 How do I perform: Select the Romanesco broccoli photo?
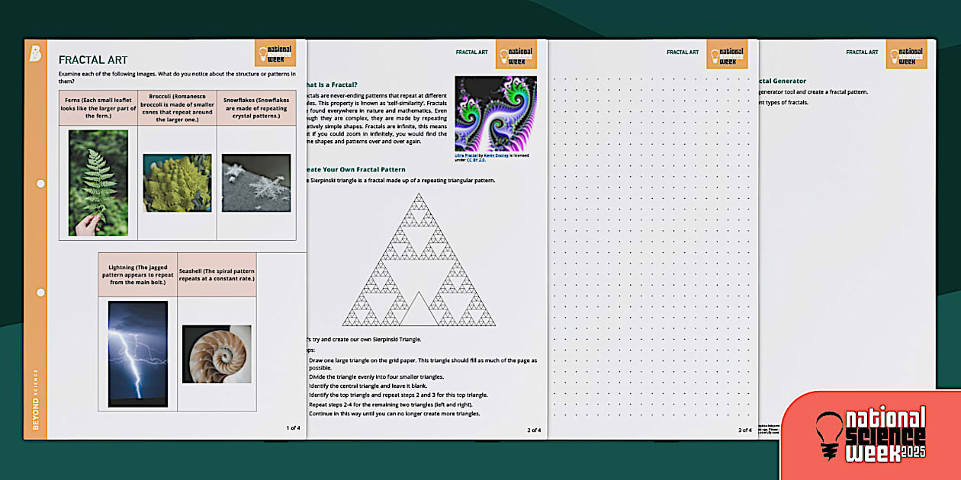pos(177,183)
